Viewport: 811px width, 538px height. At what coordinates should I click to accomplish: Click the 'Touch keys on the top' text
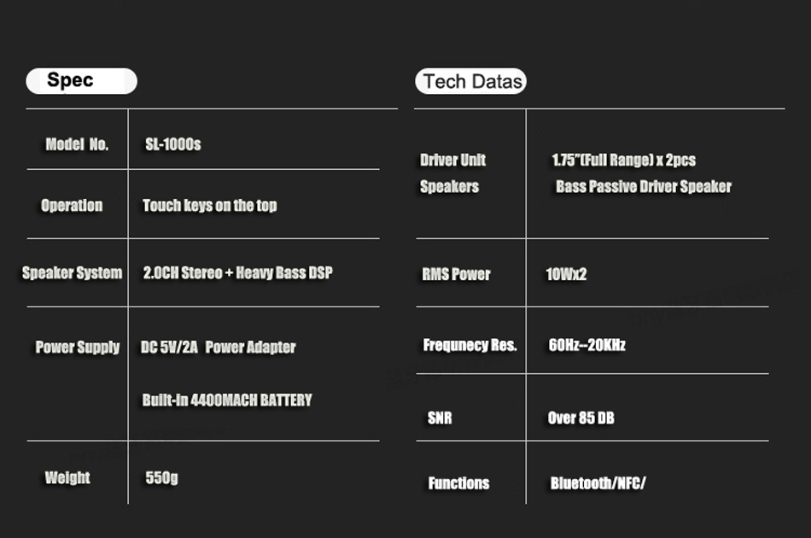pos(209,205)
